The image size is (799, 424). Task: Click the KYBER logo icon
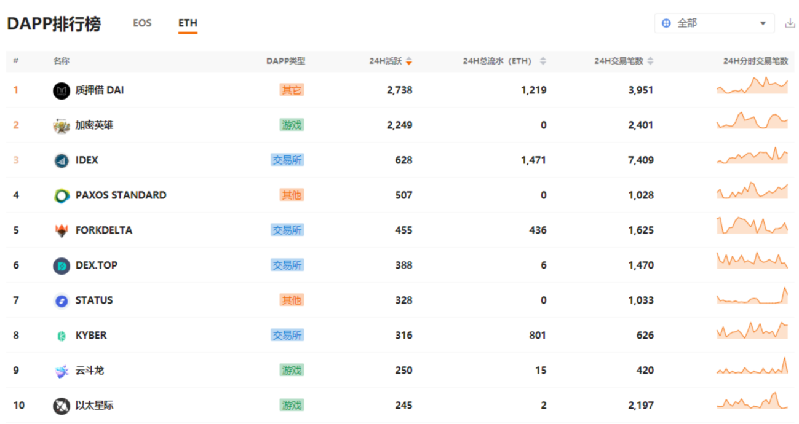tap(62, 336)
